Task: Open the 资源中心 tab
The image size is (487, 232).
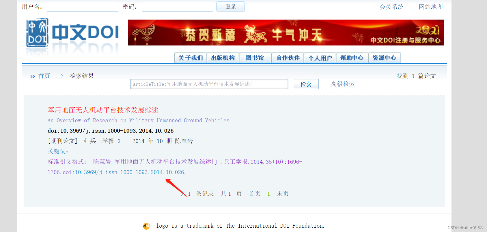Action: click(385, 58)
